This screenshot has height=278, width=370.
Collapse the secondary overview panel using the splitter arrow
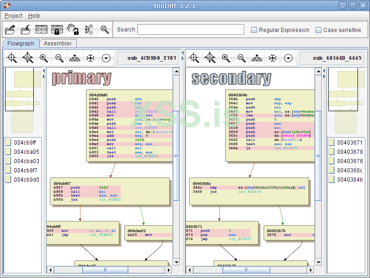(x=324, y=76)
